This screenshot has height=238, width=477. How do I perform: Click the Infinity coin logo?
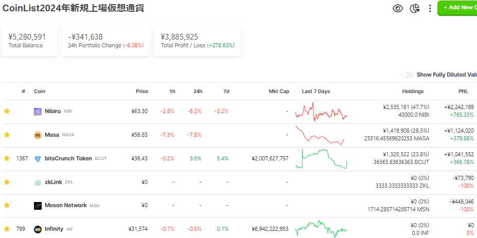pos(38,229)
